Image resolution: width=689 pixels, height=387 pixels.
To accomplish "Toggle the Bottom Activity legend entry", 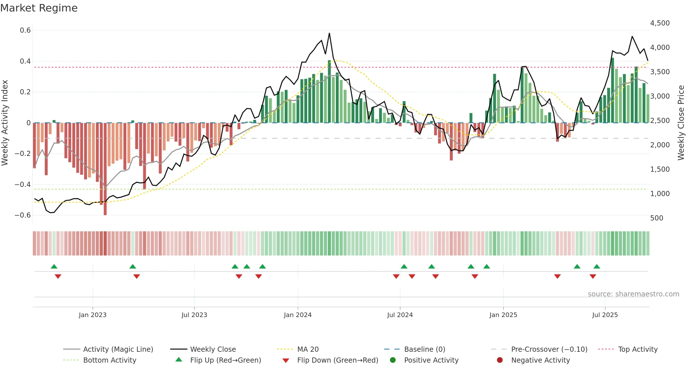I will coord(100,360).
